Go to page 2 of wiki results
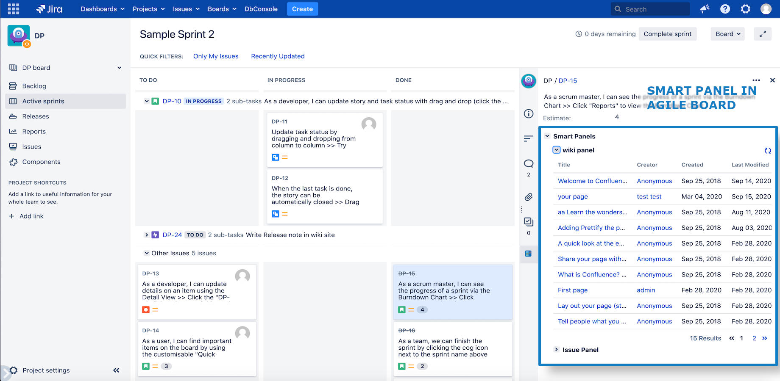This screenshot has width=780, height=381. click(754, 338)
